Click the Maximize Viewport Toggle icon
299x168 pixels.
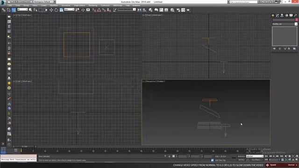coord(297,160)
